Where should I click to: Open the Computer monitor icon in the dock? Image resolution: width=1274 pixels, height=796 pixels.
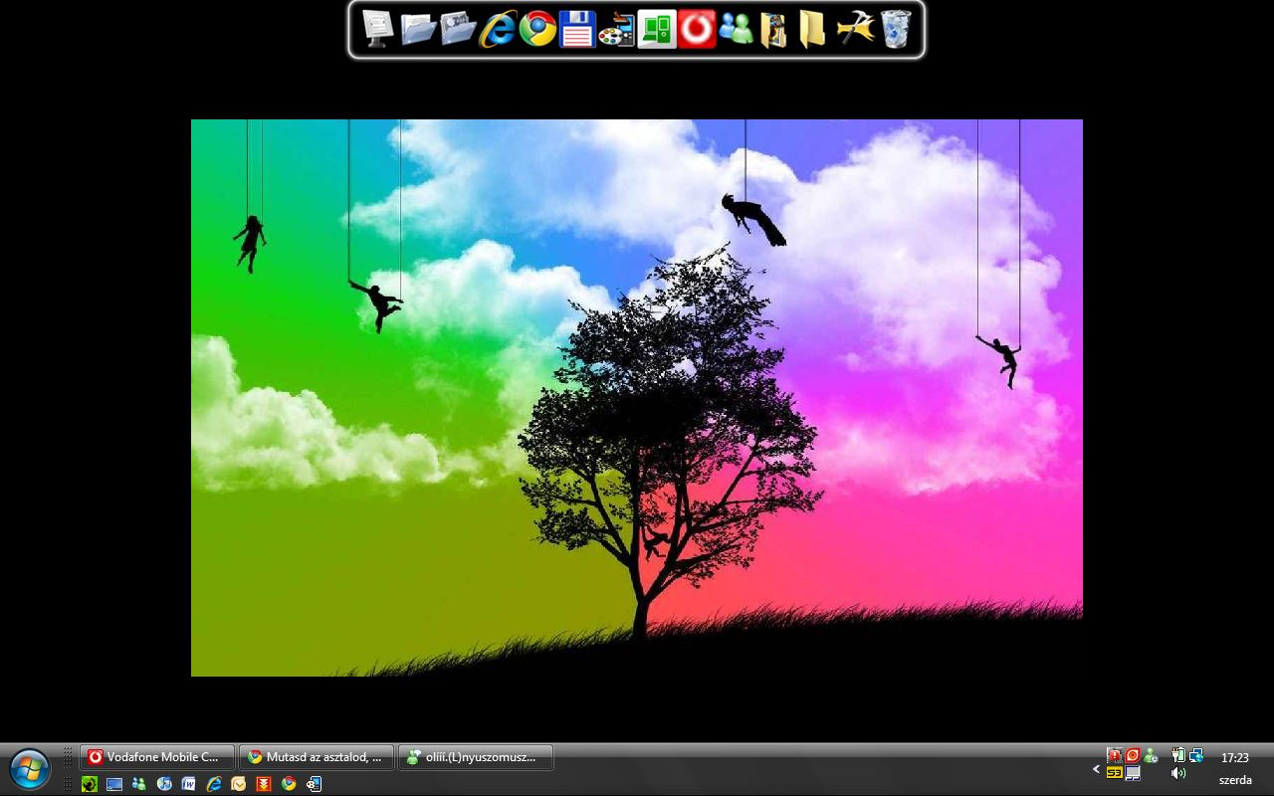coord(378,29)
